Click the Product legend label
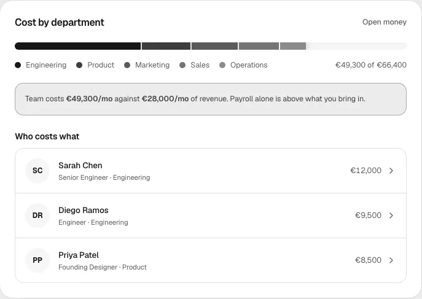 [101, 65]
